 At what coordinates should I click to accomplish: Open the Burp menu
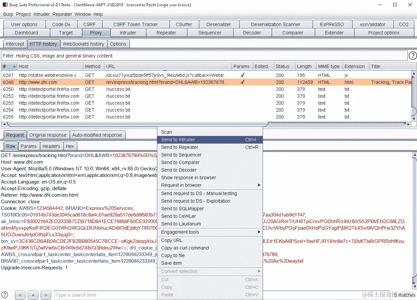point(8,14)
